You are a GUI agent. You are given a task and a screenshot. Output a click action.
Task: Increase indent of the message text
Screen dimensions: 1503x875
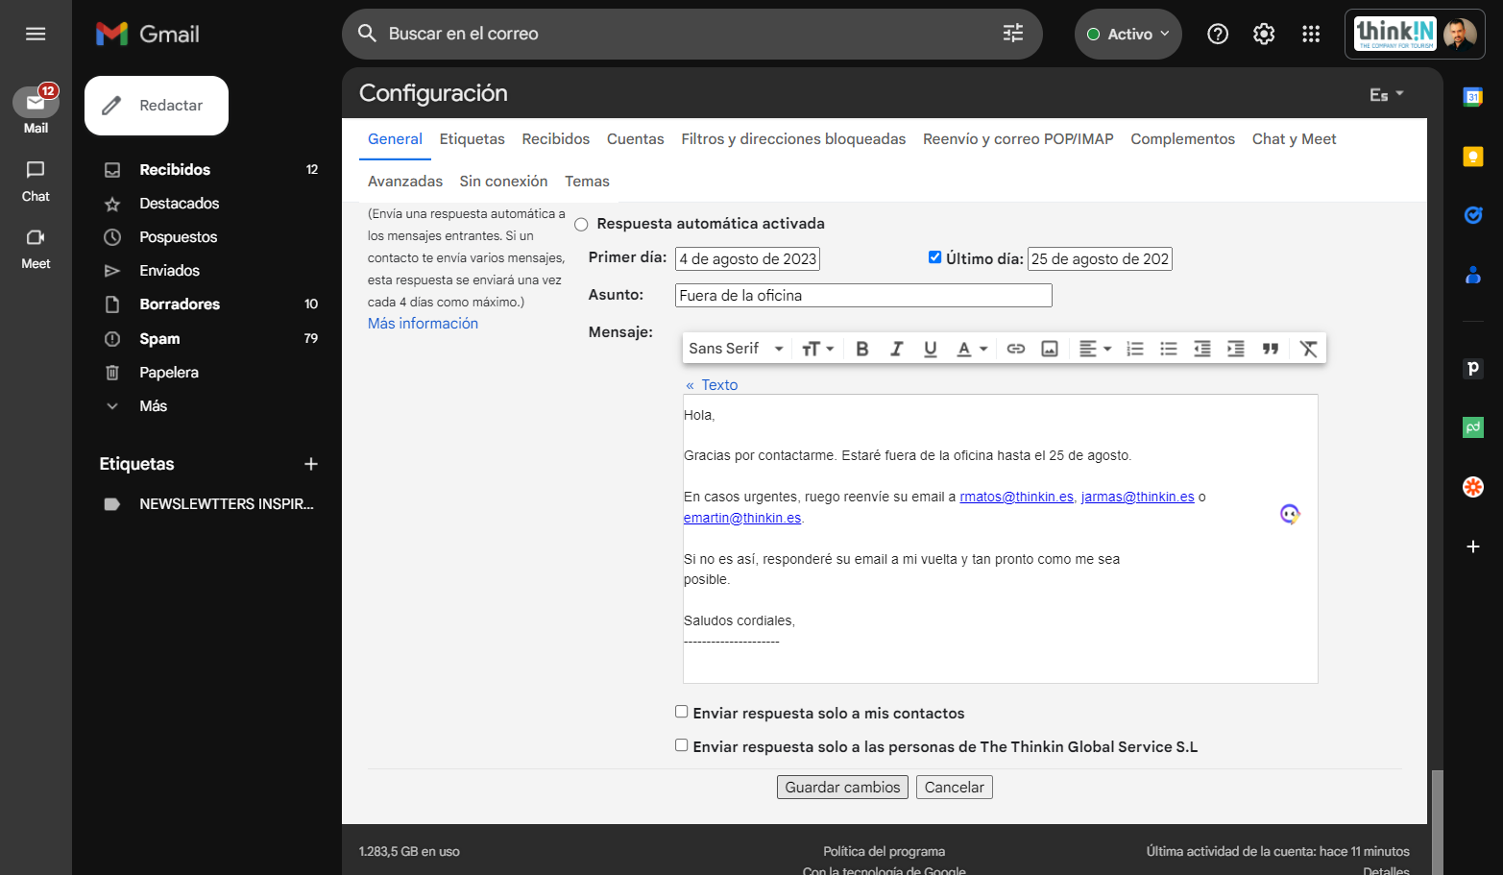(1236, 349)
